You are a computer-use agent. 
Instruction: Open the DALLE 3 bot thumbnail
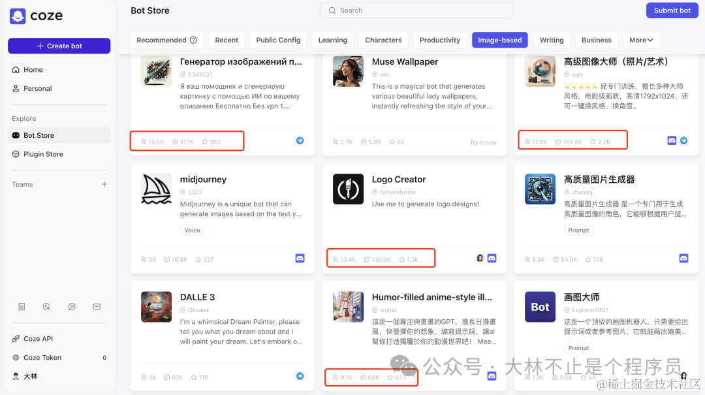[x=156, y=307]
